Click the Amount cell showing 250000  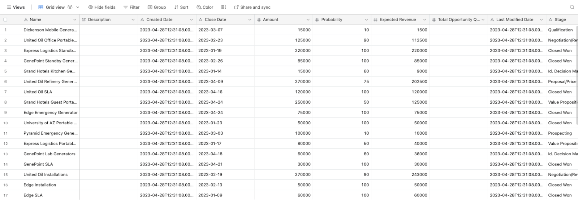click(284, 102)
